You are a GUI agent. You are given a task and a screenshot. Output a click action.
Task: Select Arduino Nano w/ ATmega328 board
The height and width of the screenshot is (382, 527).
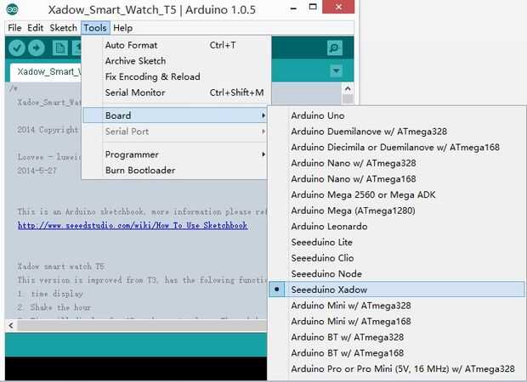point(397,163)
